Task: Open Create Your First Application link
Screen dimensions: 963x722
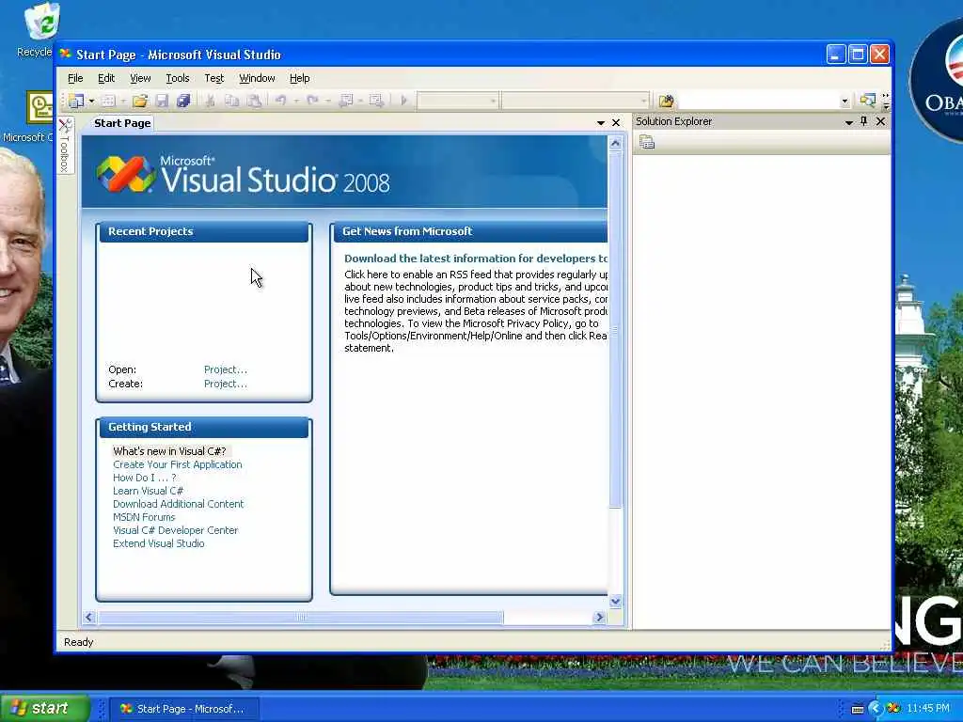Action: point(178,464)
